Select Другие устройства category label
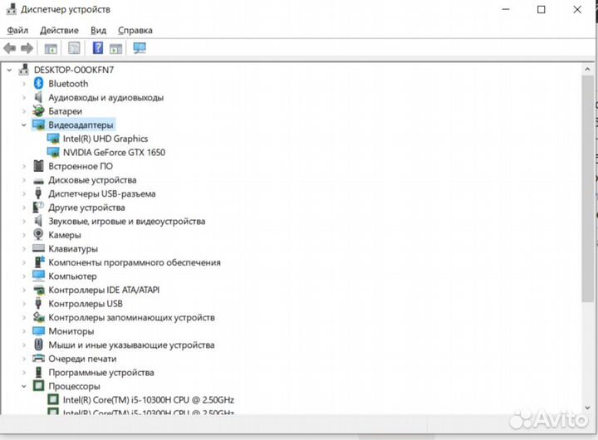The width and height of the screenshot is (598, 440). (x=86, y=208)
